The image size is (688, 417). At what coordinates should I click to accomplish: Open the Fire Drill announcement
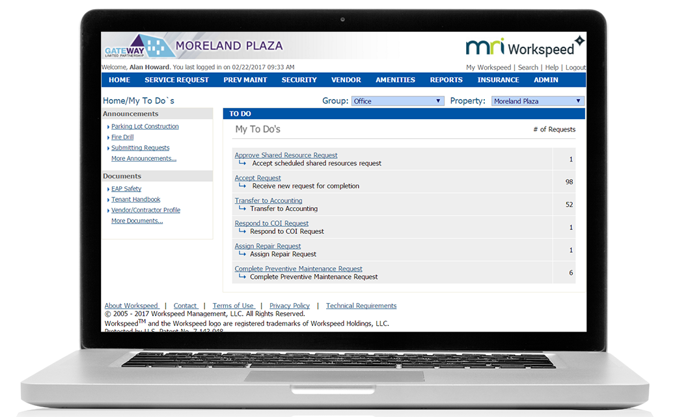click(122, 137)
